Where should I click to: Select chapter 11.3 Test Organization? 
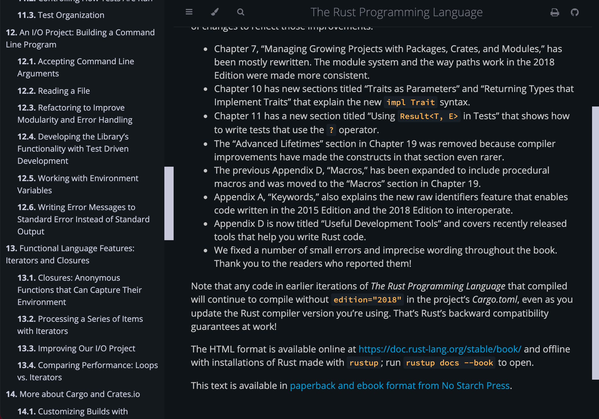pos(61,15)
